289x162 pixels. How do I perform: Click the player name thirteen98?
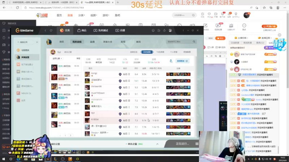click(x=96, y=86)
